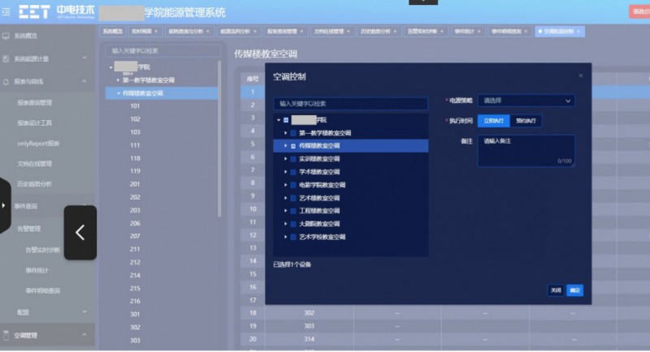The height and width of the screenshot is (352, 650).
Task: Open the 电源策略 请选择 dropdown
Action: [526, 101]
